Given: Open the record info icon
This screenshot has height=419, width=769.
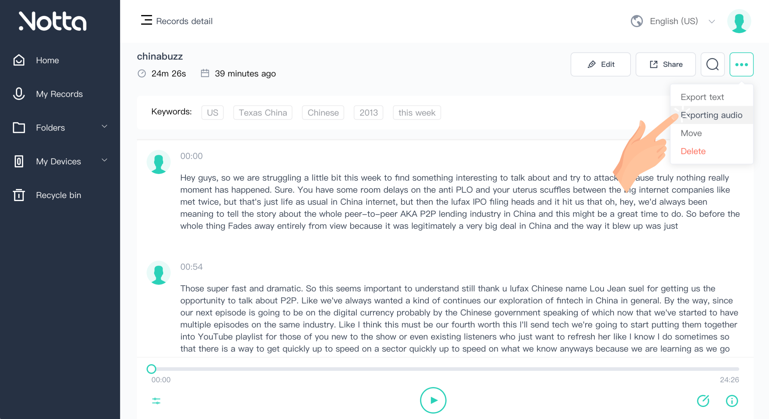Looking at the screenshot, I should click(732, 401).
